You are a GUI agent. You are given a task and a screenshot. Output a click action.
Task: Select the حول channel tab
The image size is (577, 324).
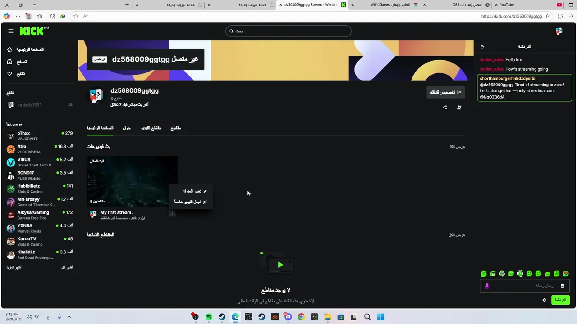[x=127, y=128]
